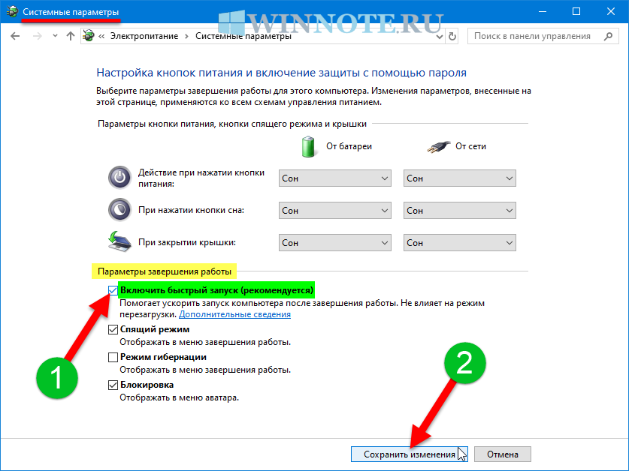Click the search magnifier icon
This screenshot has width=629, height=471.
coord(608,36)
